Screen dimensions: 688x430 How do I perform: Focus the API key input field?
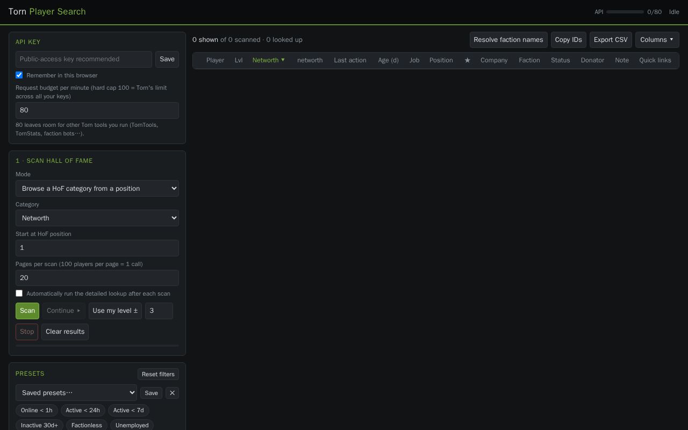84,59
